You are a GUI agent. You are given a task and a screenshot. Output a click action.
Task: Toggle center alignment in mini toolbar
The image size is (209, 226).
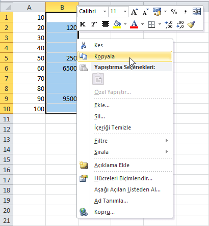click(106, 24)
